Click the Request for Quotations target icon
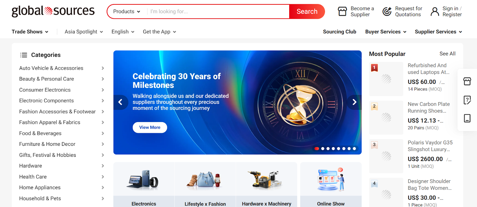Image resolution: width=477 pixels, height=207 pixels. pos(387,12)
